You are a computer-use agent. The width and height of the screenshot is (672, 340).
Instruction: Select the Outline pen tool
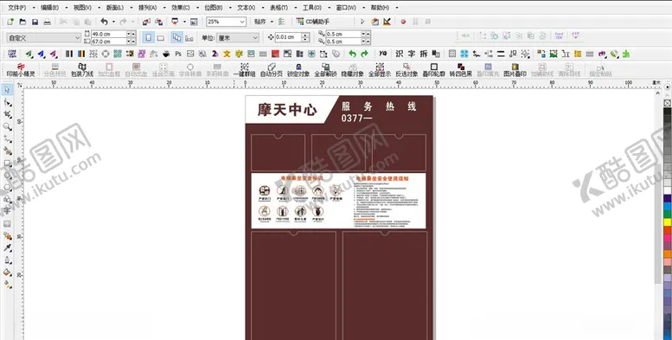7,260
